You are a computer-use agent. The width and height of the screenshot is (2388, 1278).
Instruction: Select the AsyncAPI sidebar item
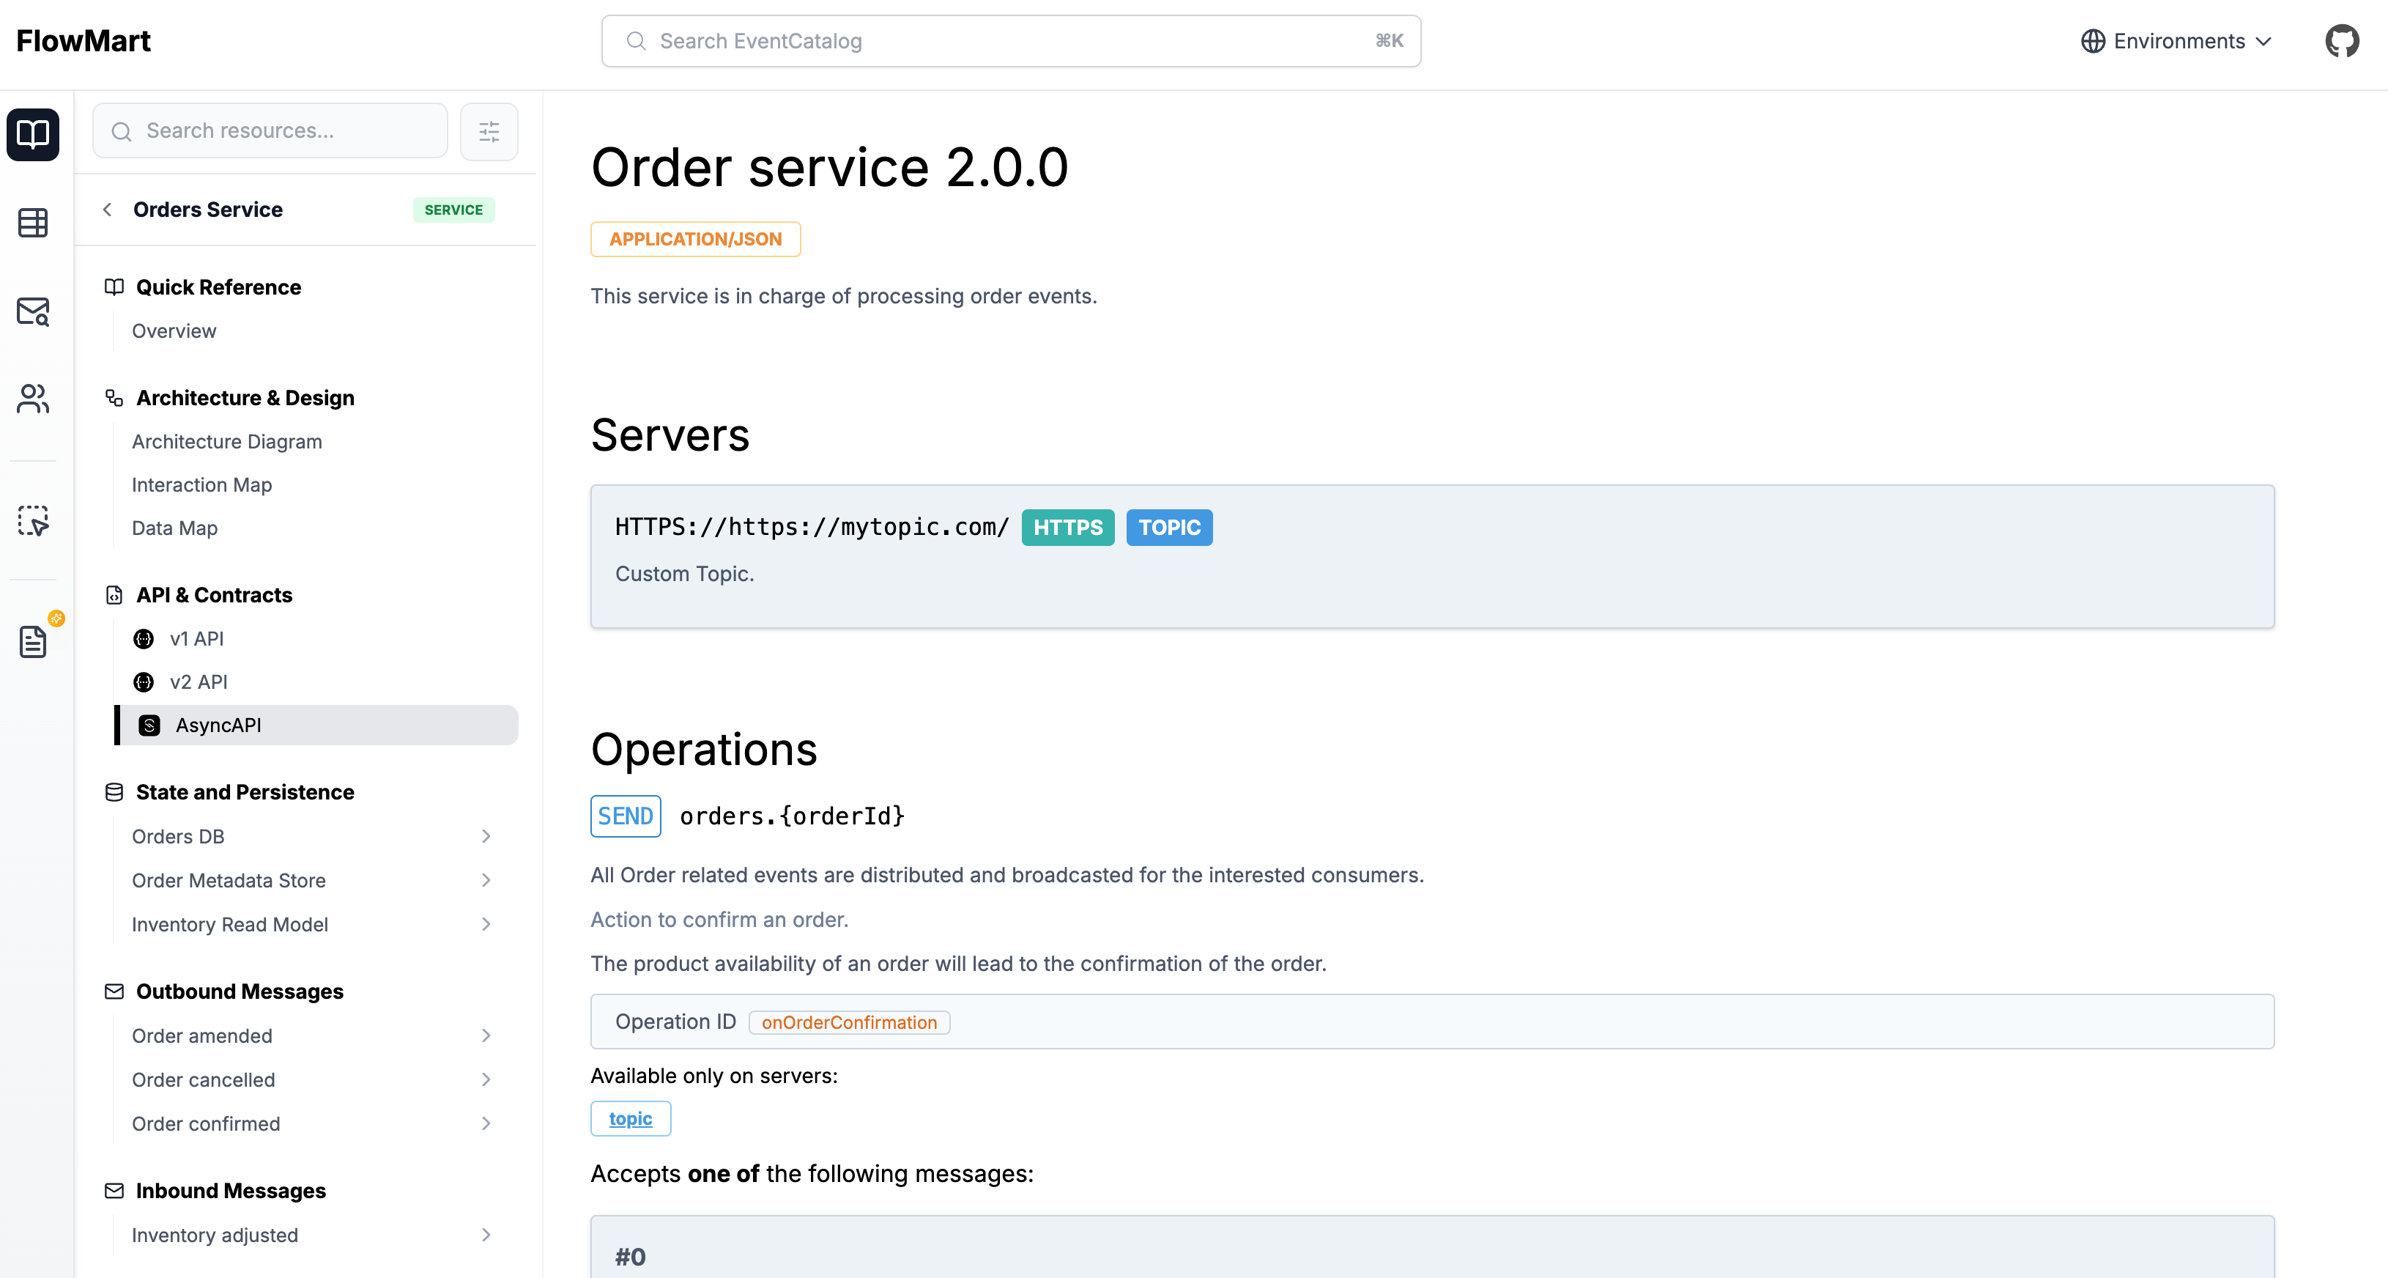click(219, 725)
